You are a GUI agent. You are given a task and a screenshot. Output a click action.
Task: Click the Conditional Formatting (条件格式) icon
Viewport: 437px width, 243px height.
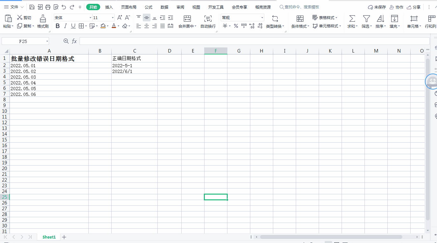click(x=300, y=18)
